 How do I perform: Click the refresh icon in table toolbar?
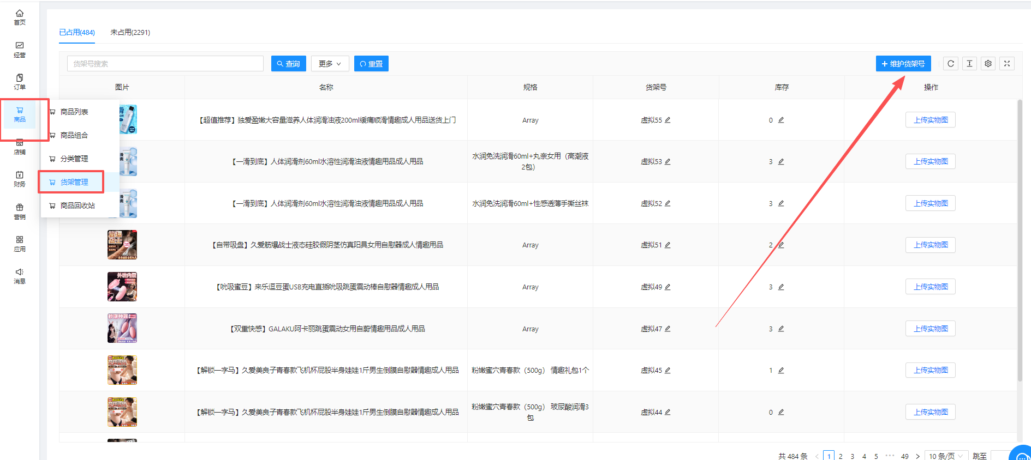(x=951, y=64)
